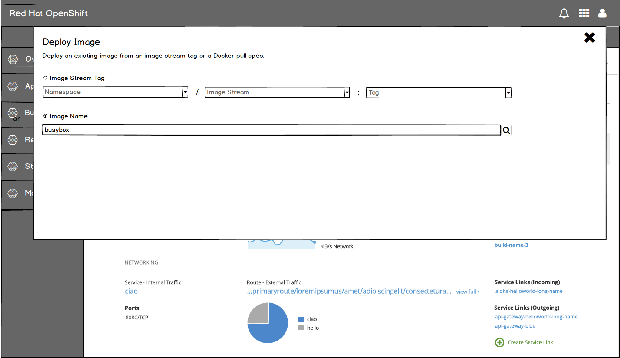Open api-gateway-blue service link
The height and width of the screenshot is (358, 620).
[x=515, y=326]
